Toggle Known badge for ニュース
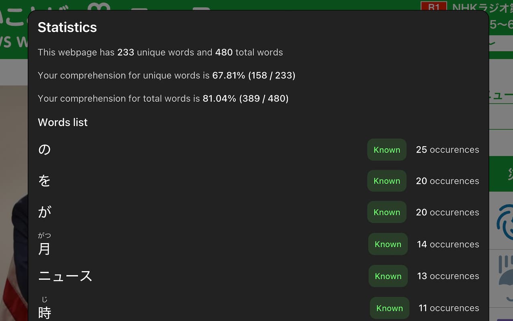This screenshot has width=513, height=321. pyautogui.click(x=388, y=276)
